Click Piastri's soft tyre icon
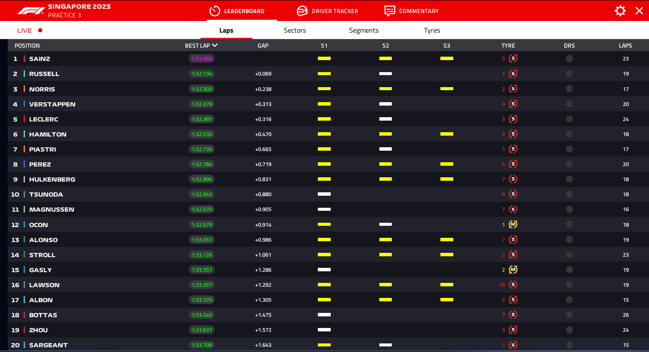This screenshot has height=352, width=649. [513, 149]
